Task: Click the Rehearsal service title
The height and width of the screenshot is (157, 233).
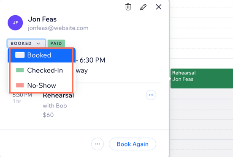Action: 58,96
